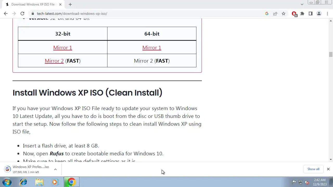Open Windows Explorer from the taskbar
333x187 pixels.
click(x=39, y=182)
